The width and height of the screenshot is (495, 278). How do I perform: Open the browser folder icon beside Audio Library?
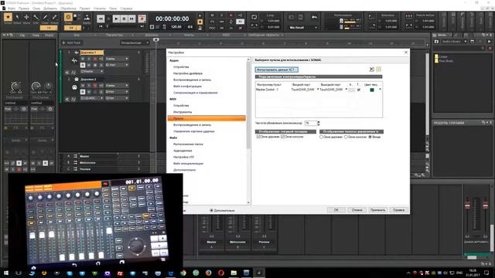[x=436, y=42]
